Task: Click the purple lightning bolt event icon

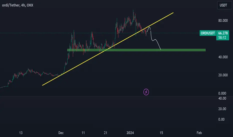Action: 146,92
